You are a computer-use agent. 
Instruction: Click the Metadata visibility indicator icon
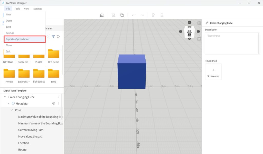[53, 103]
